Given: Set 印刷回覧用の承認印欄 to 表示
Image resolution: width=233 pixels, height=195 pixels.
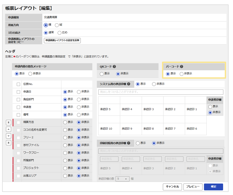Looking at the screenshot, I should 138,143.
